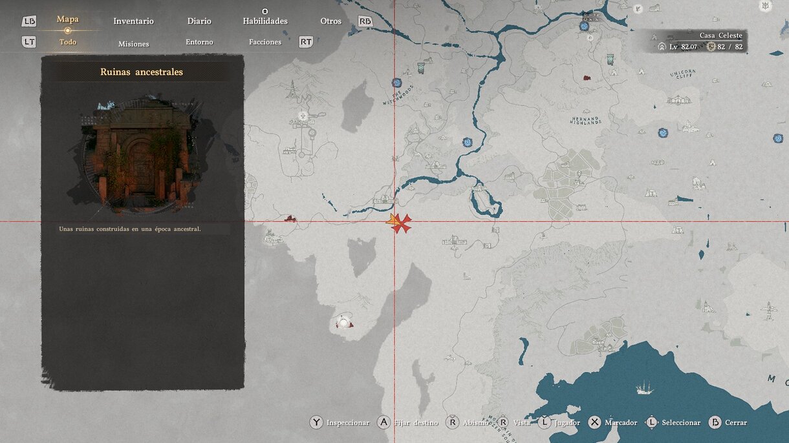Close the map with the Cerrar prompt
The image size is (789, 443).
point(715,422)
